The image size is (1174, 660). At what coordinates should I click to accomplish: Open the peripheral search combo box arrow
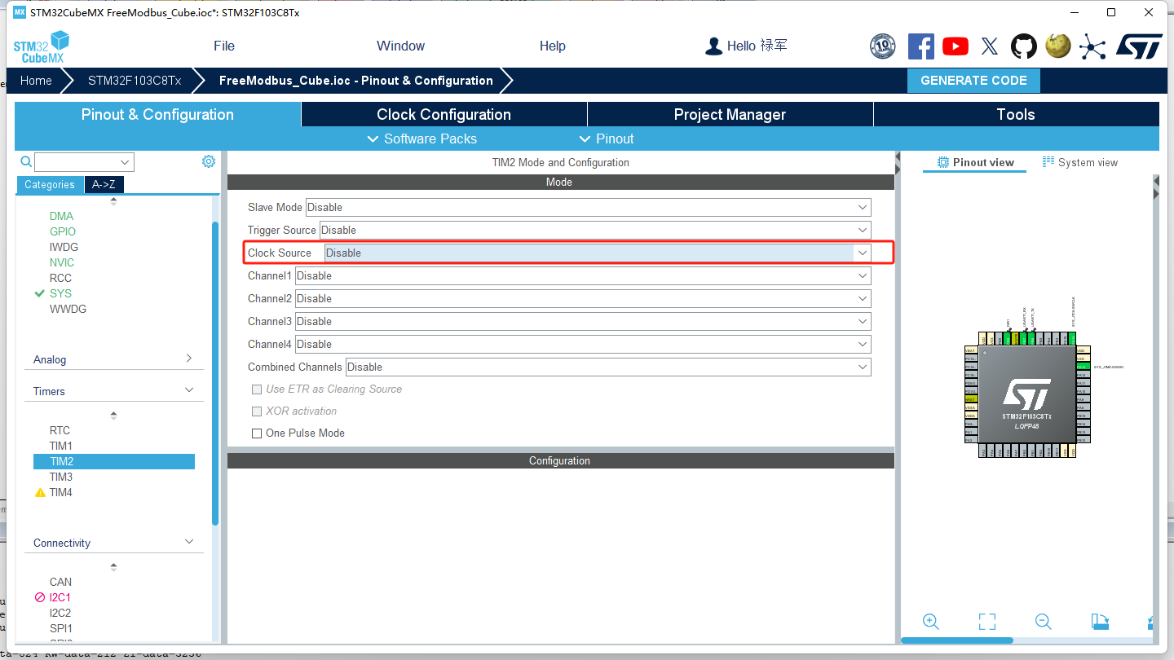tap(125, 162)
